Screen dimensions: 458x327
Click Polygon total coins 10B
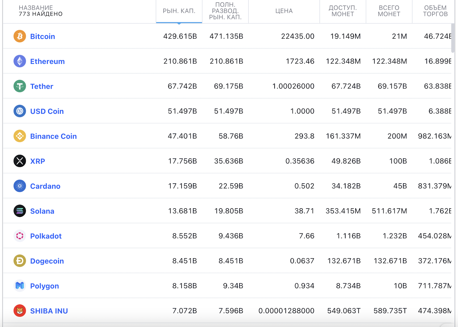click(400, 286)
